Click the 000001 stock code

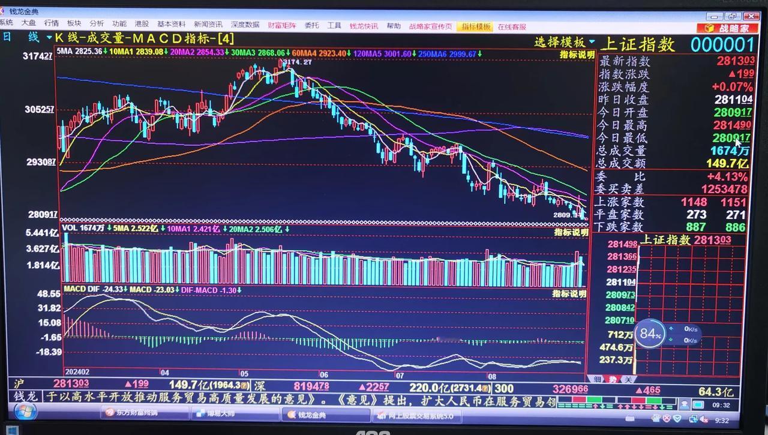pos(722,45)
